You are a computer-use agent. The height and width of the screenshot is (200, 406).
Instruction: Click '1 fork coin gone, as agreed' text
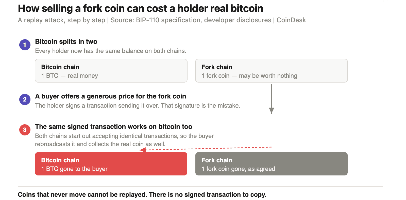tap(238, 169)
